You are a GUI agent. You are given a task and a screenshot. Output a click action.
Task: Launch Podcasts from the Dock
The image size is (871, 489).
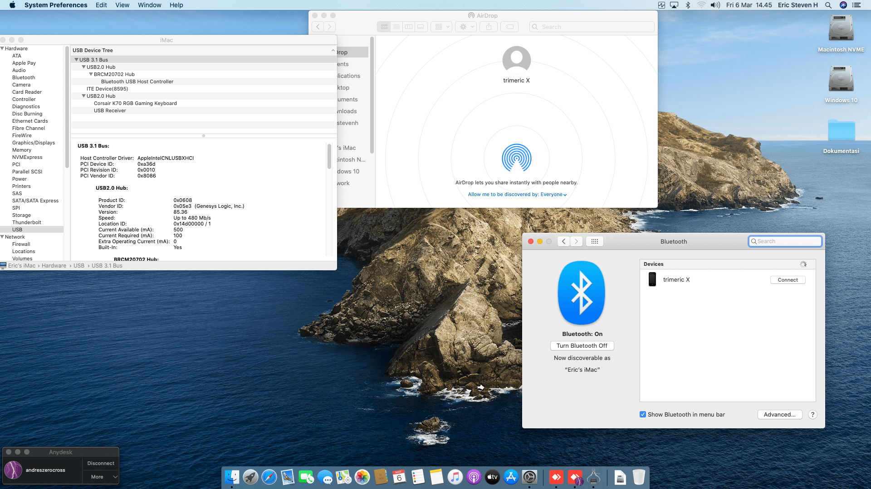click(474, 477)
